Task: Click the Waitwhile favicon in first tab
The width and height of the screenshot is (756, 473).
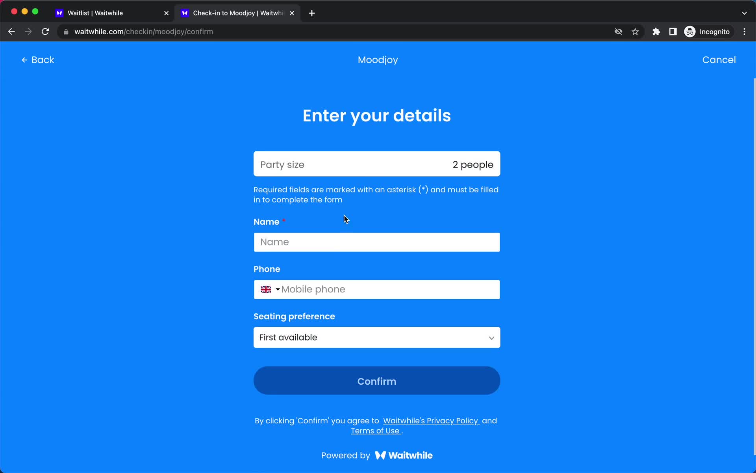Action: pyautogui.click(x=59, y=13)
